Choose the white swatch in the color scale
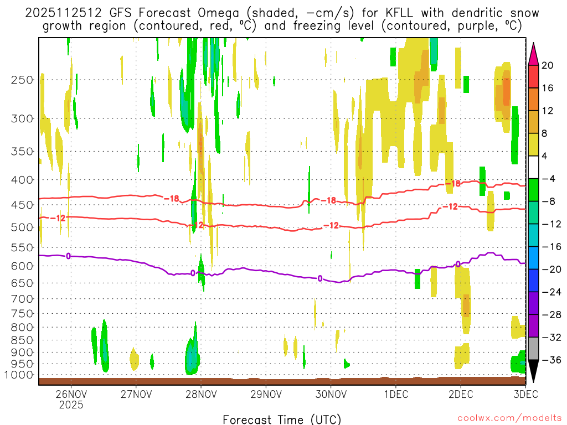 click(533, 167)
